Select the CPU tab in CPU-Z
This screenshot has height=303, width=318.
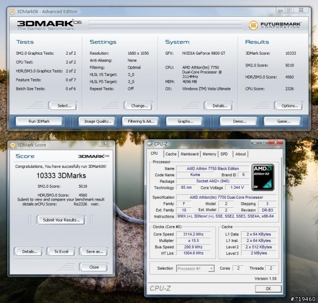pos(156,153)
